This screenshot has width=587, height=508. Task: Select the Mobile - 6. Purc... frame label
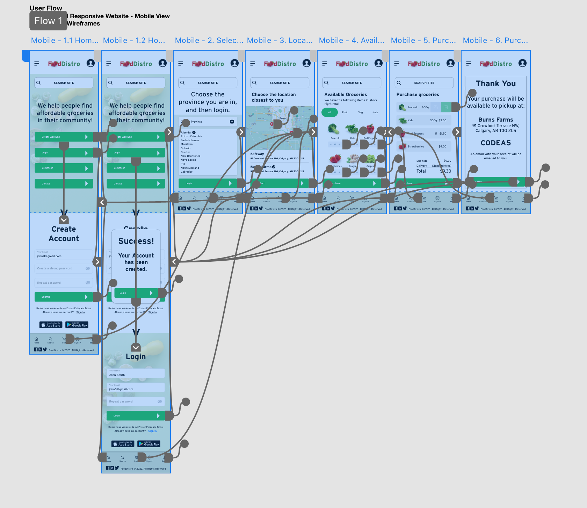pyautogui.click(x=495, y=41)
